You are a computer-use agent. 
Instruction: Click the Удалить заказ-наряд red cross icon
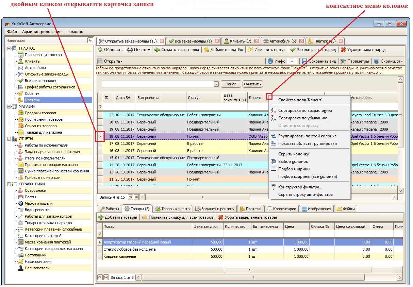click(343, 50)
